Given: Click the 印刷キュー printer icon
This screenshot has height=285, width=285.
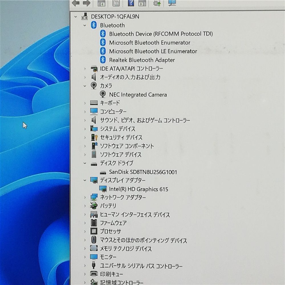Looking at the screenshot, I should (94, 274).
